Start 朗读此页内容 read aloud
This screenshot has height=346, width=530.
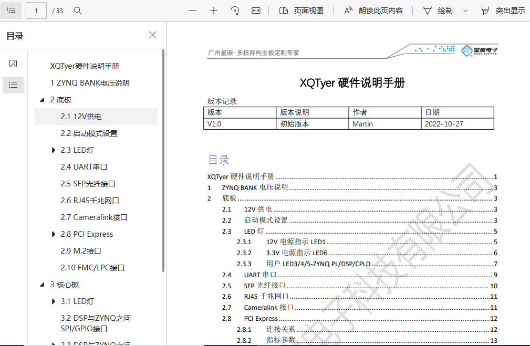pyautogui.click(x=373, y=11)
